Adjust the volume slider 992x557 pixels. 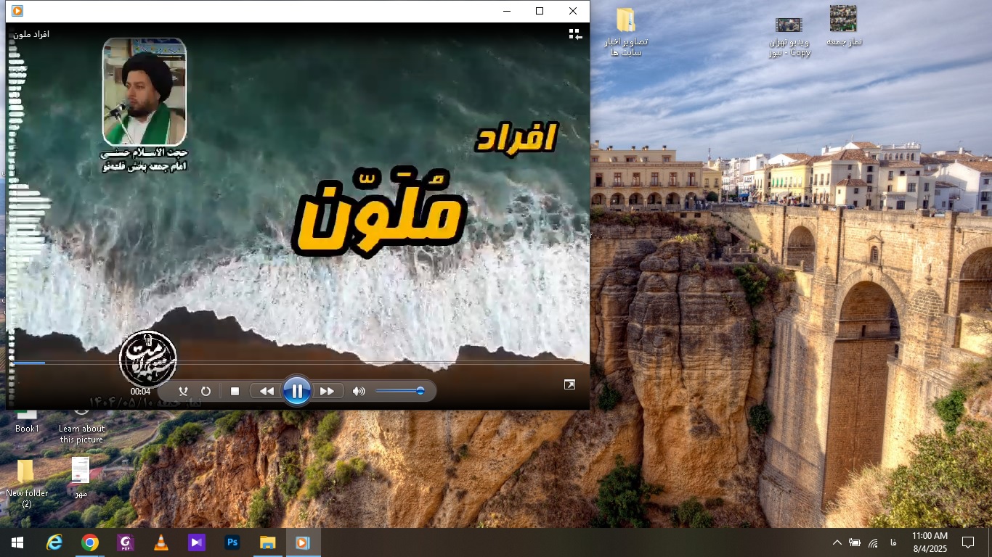(399, 391)
